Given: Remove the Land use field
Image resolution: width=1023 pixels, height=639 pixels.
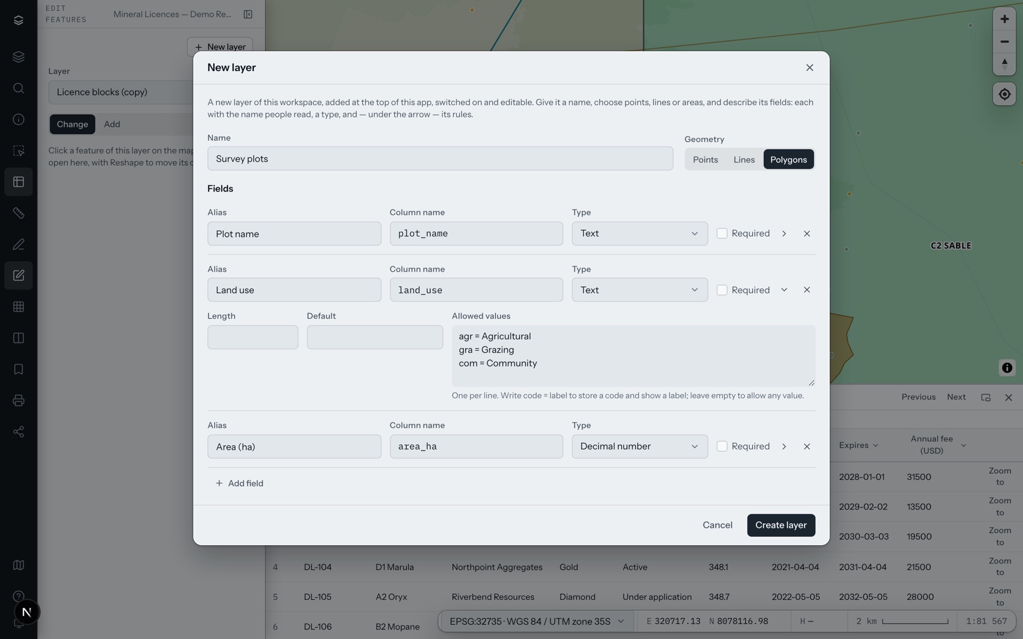Looking at the screenshot, I should [806, 290].
